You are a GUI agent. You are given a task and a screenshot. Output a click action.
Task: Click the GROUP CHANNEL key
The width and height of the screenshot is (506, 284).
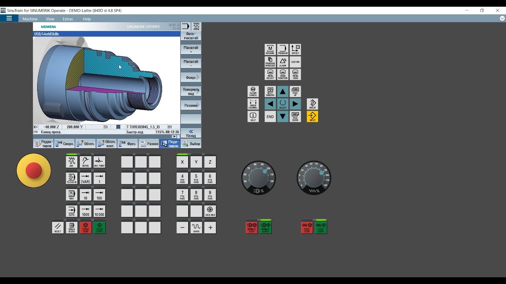[x=253, y=104]
